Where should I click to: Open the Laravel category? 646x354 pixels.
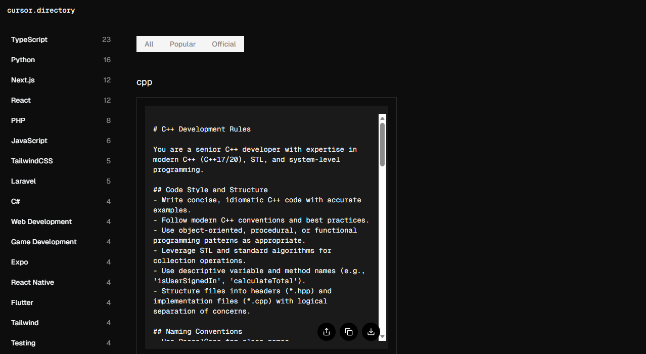click(x=61, y=181)
